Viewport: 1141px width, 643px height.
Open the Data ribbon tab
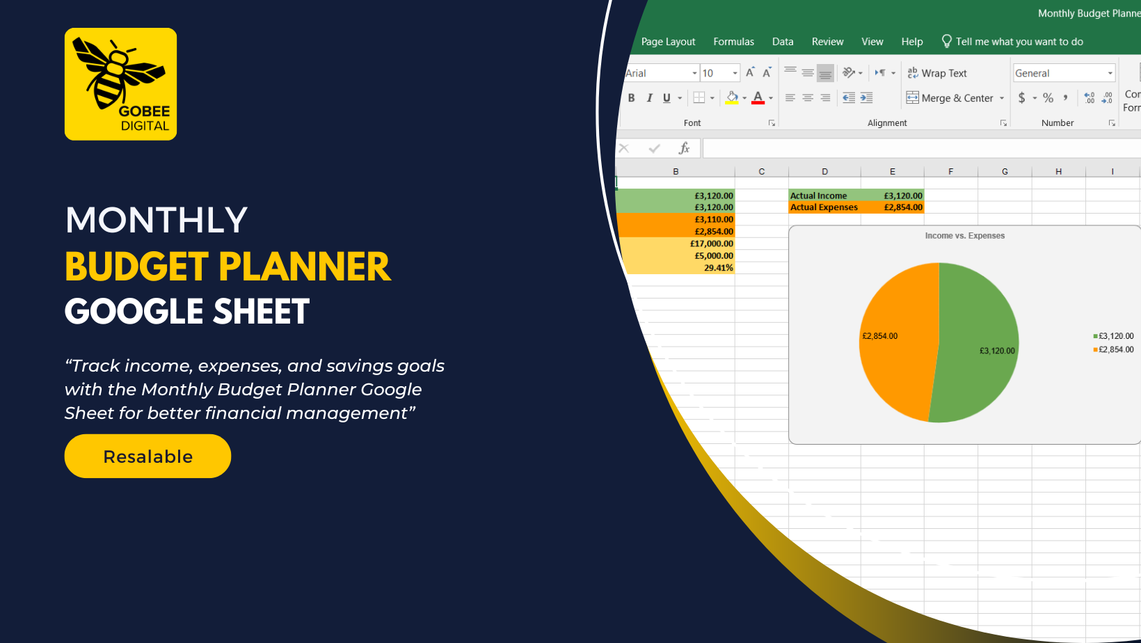point(783,42)
